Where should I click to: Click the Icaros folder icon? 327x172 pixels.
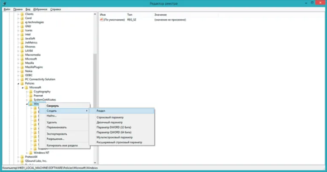pos(22,30)
